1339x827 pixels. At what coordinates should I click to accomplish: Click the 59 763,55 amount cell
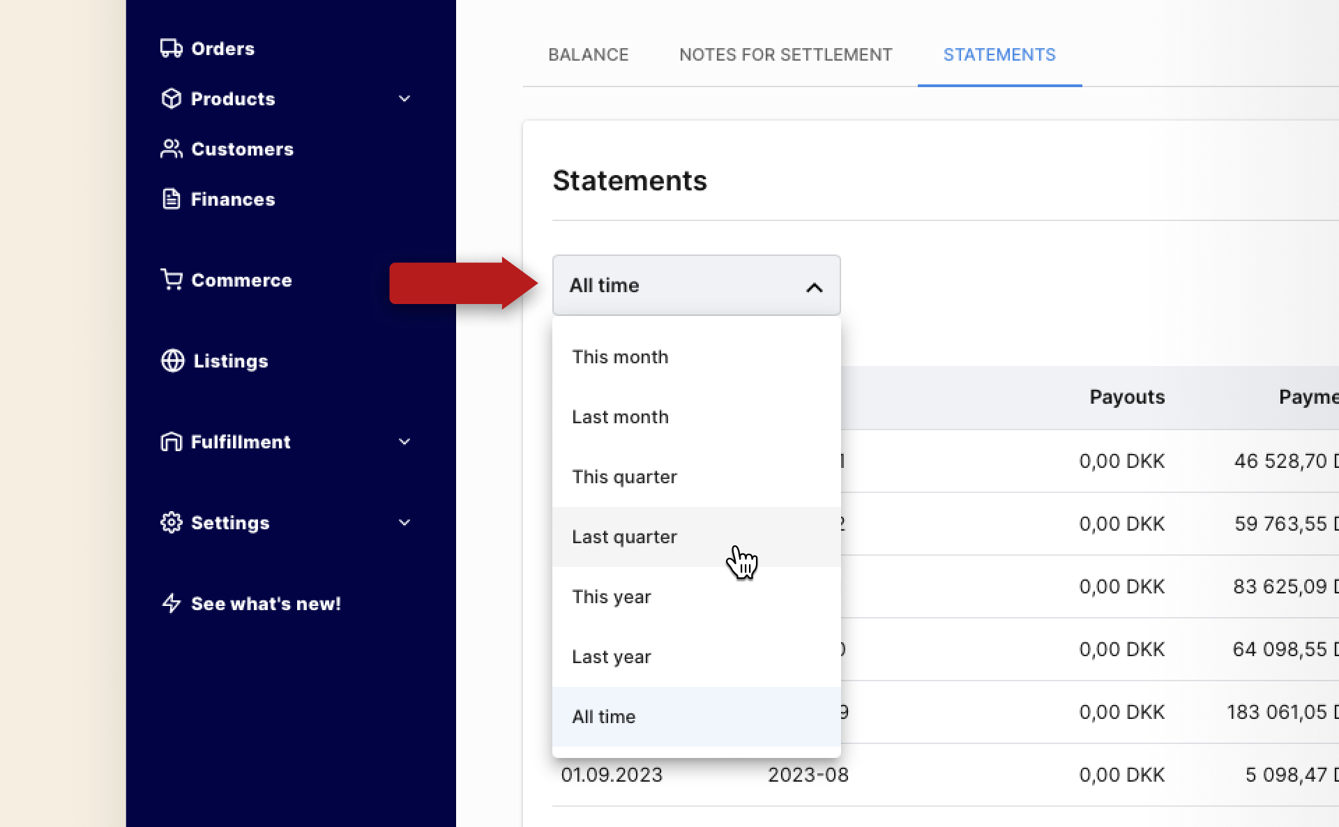click(1286, 524)
